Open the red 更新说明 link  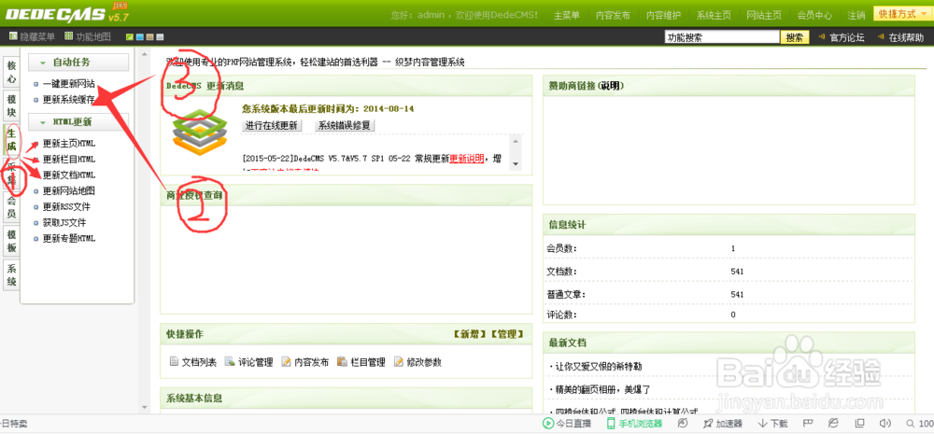466,159
